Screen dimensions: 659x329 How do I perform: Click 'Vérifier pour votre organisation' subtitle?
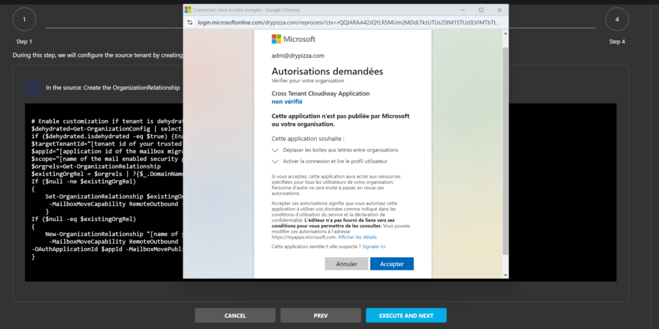click(x=308, y=80)
